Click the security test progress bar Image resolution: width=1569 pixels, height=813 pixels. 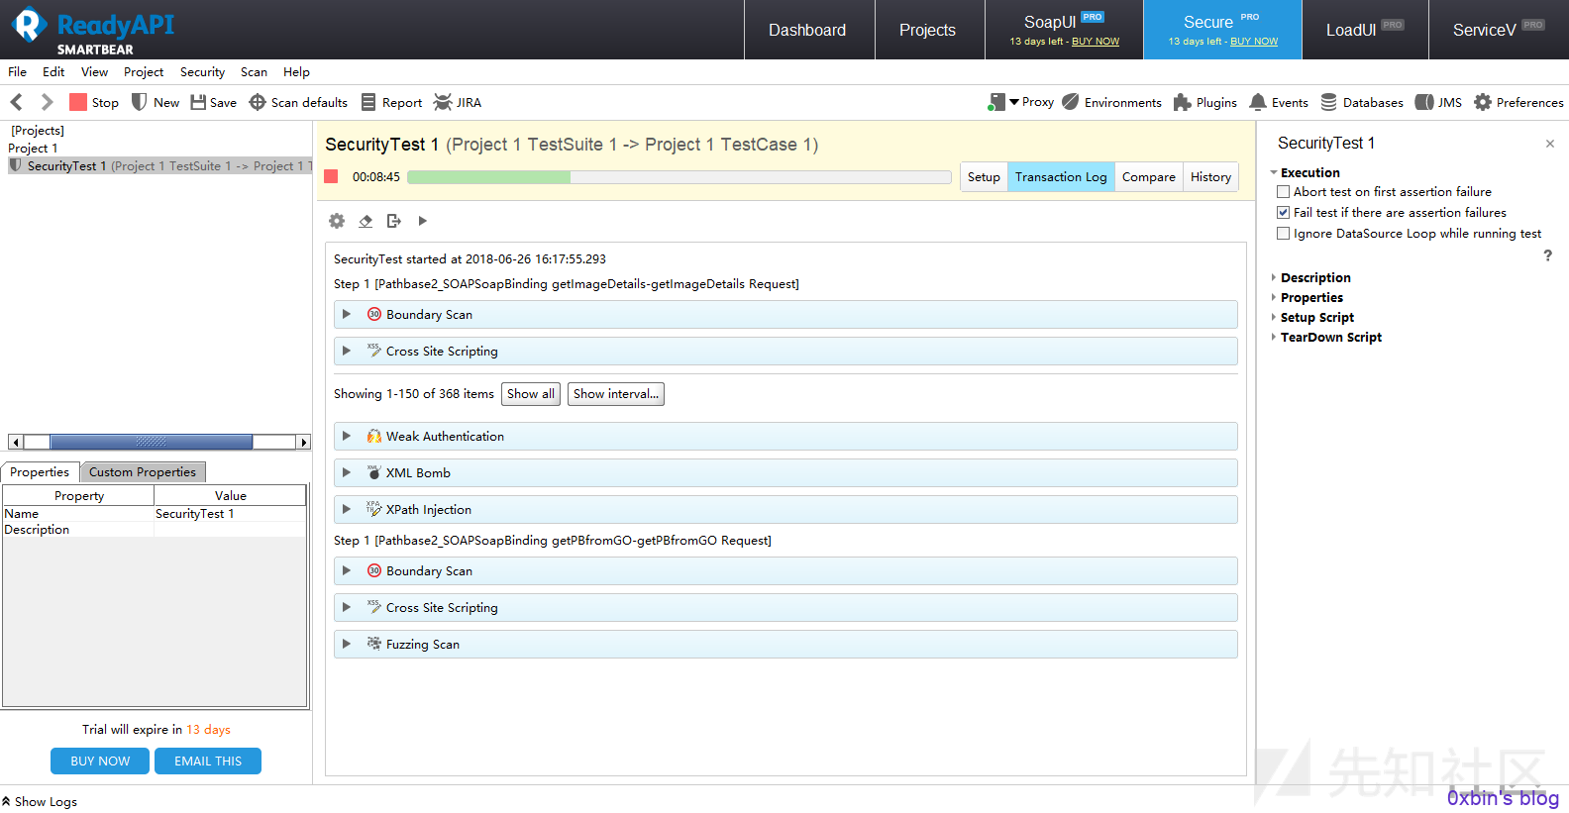click(680, 177)
